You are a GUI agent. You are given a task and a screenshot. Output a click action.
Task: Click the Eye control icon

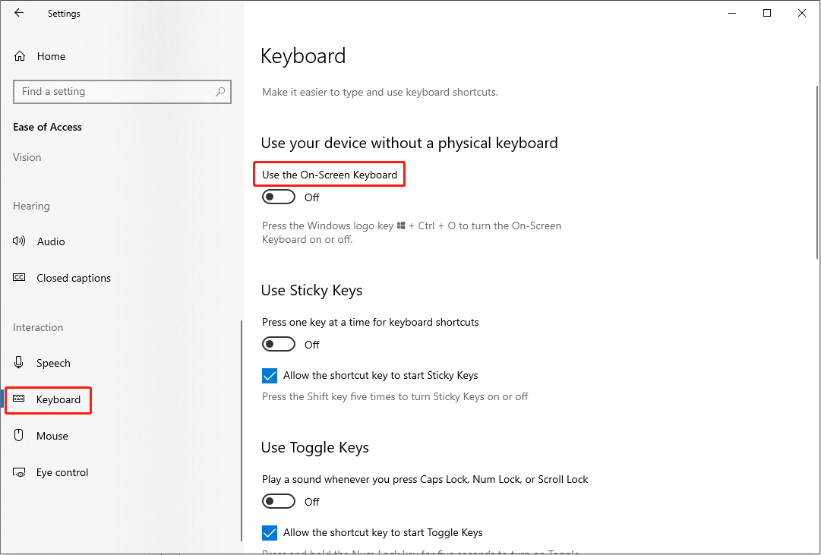[20, 472]
